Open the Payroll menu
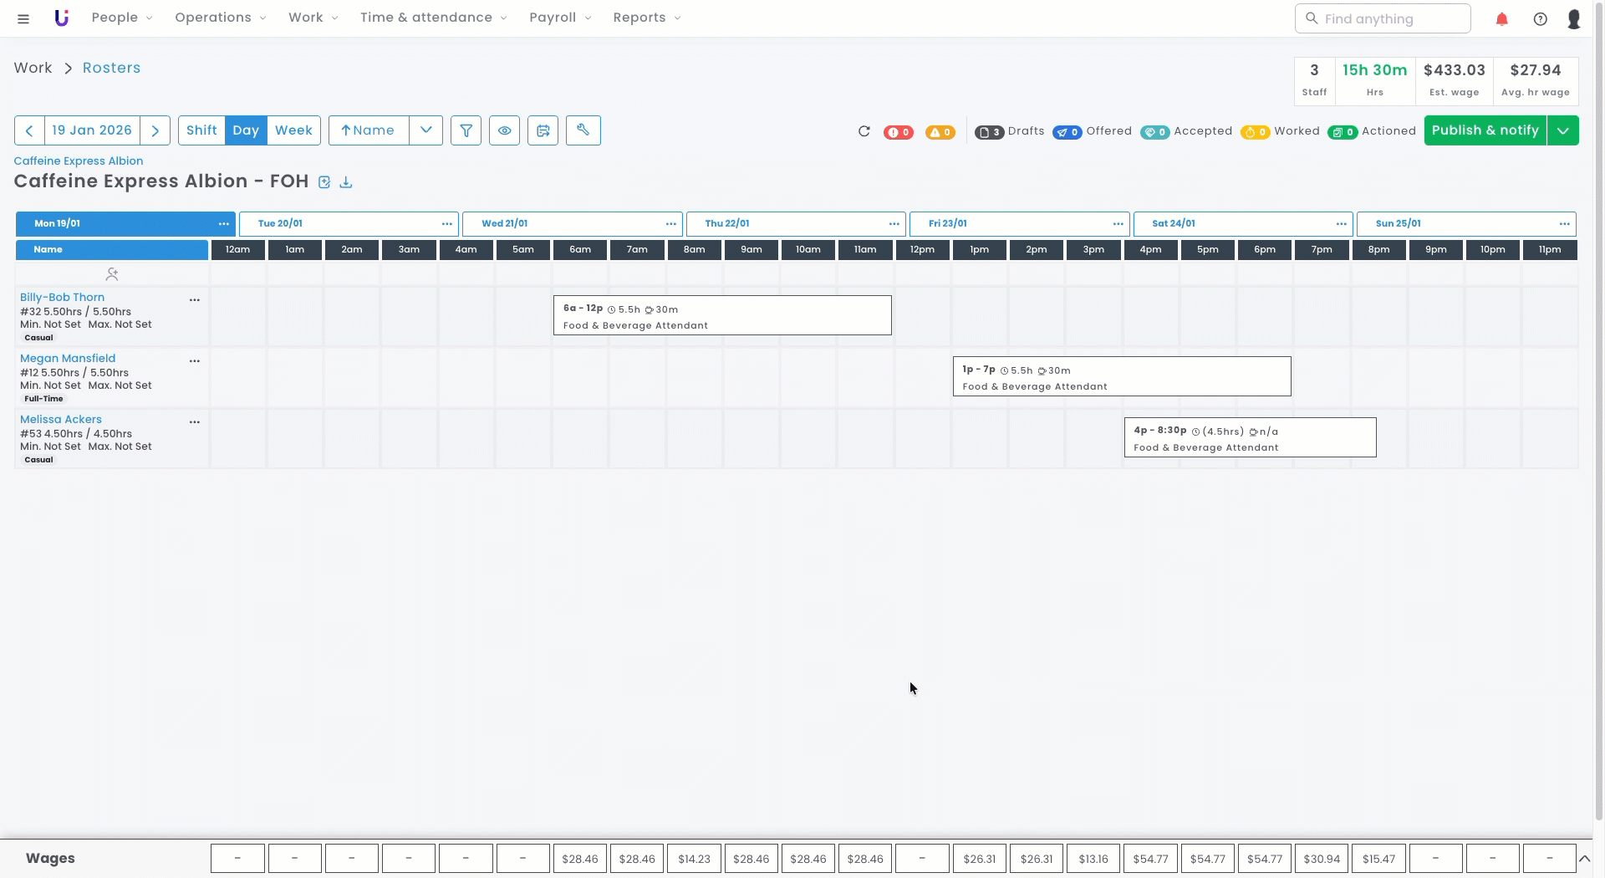This screenshot has height=878, width=1605. [x=559, y=18]
